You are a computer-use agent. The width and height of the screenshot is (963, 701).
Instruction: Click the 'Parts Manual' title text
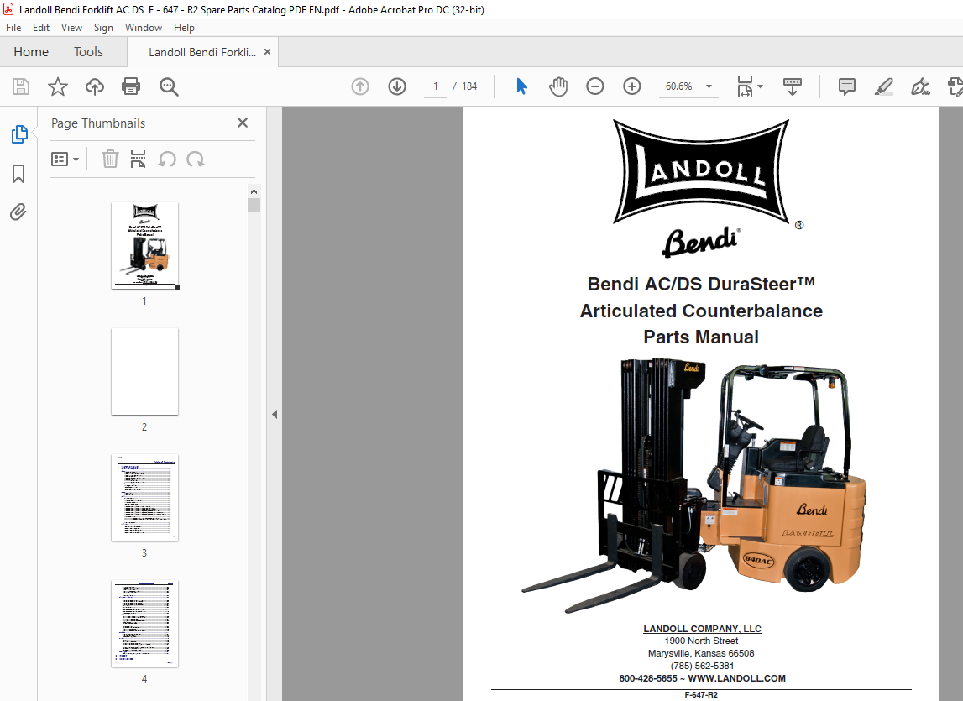pos(701,337)
